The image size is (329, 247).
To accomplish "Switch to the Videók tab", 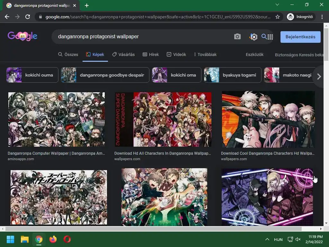I will (176, 54).
